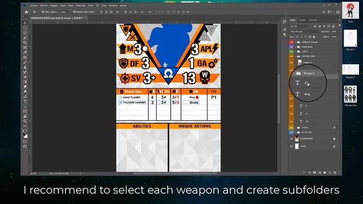Open the Opacidad value dropdown
The image size is (363, 204).
click(339, 32)
